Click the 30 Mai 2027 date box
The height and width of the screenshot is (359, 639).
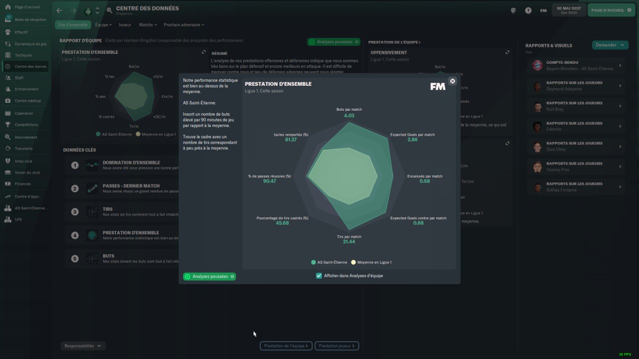click(569, 10)
